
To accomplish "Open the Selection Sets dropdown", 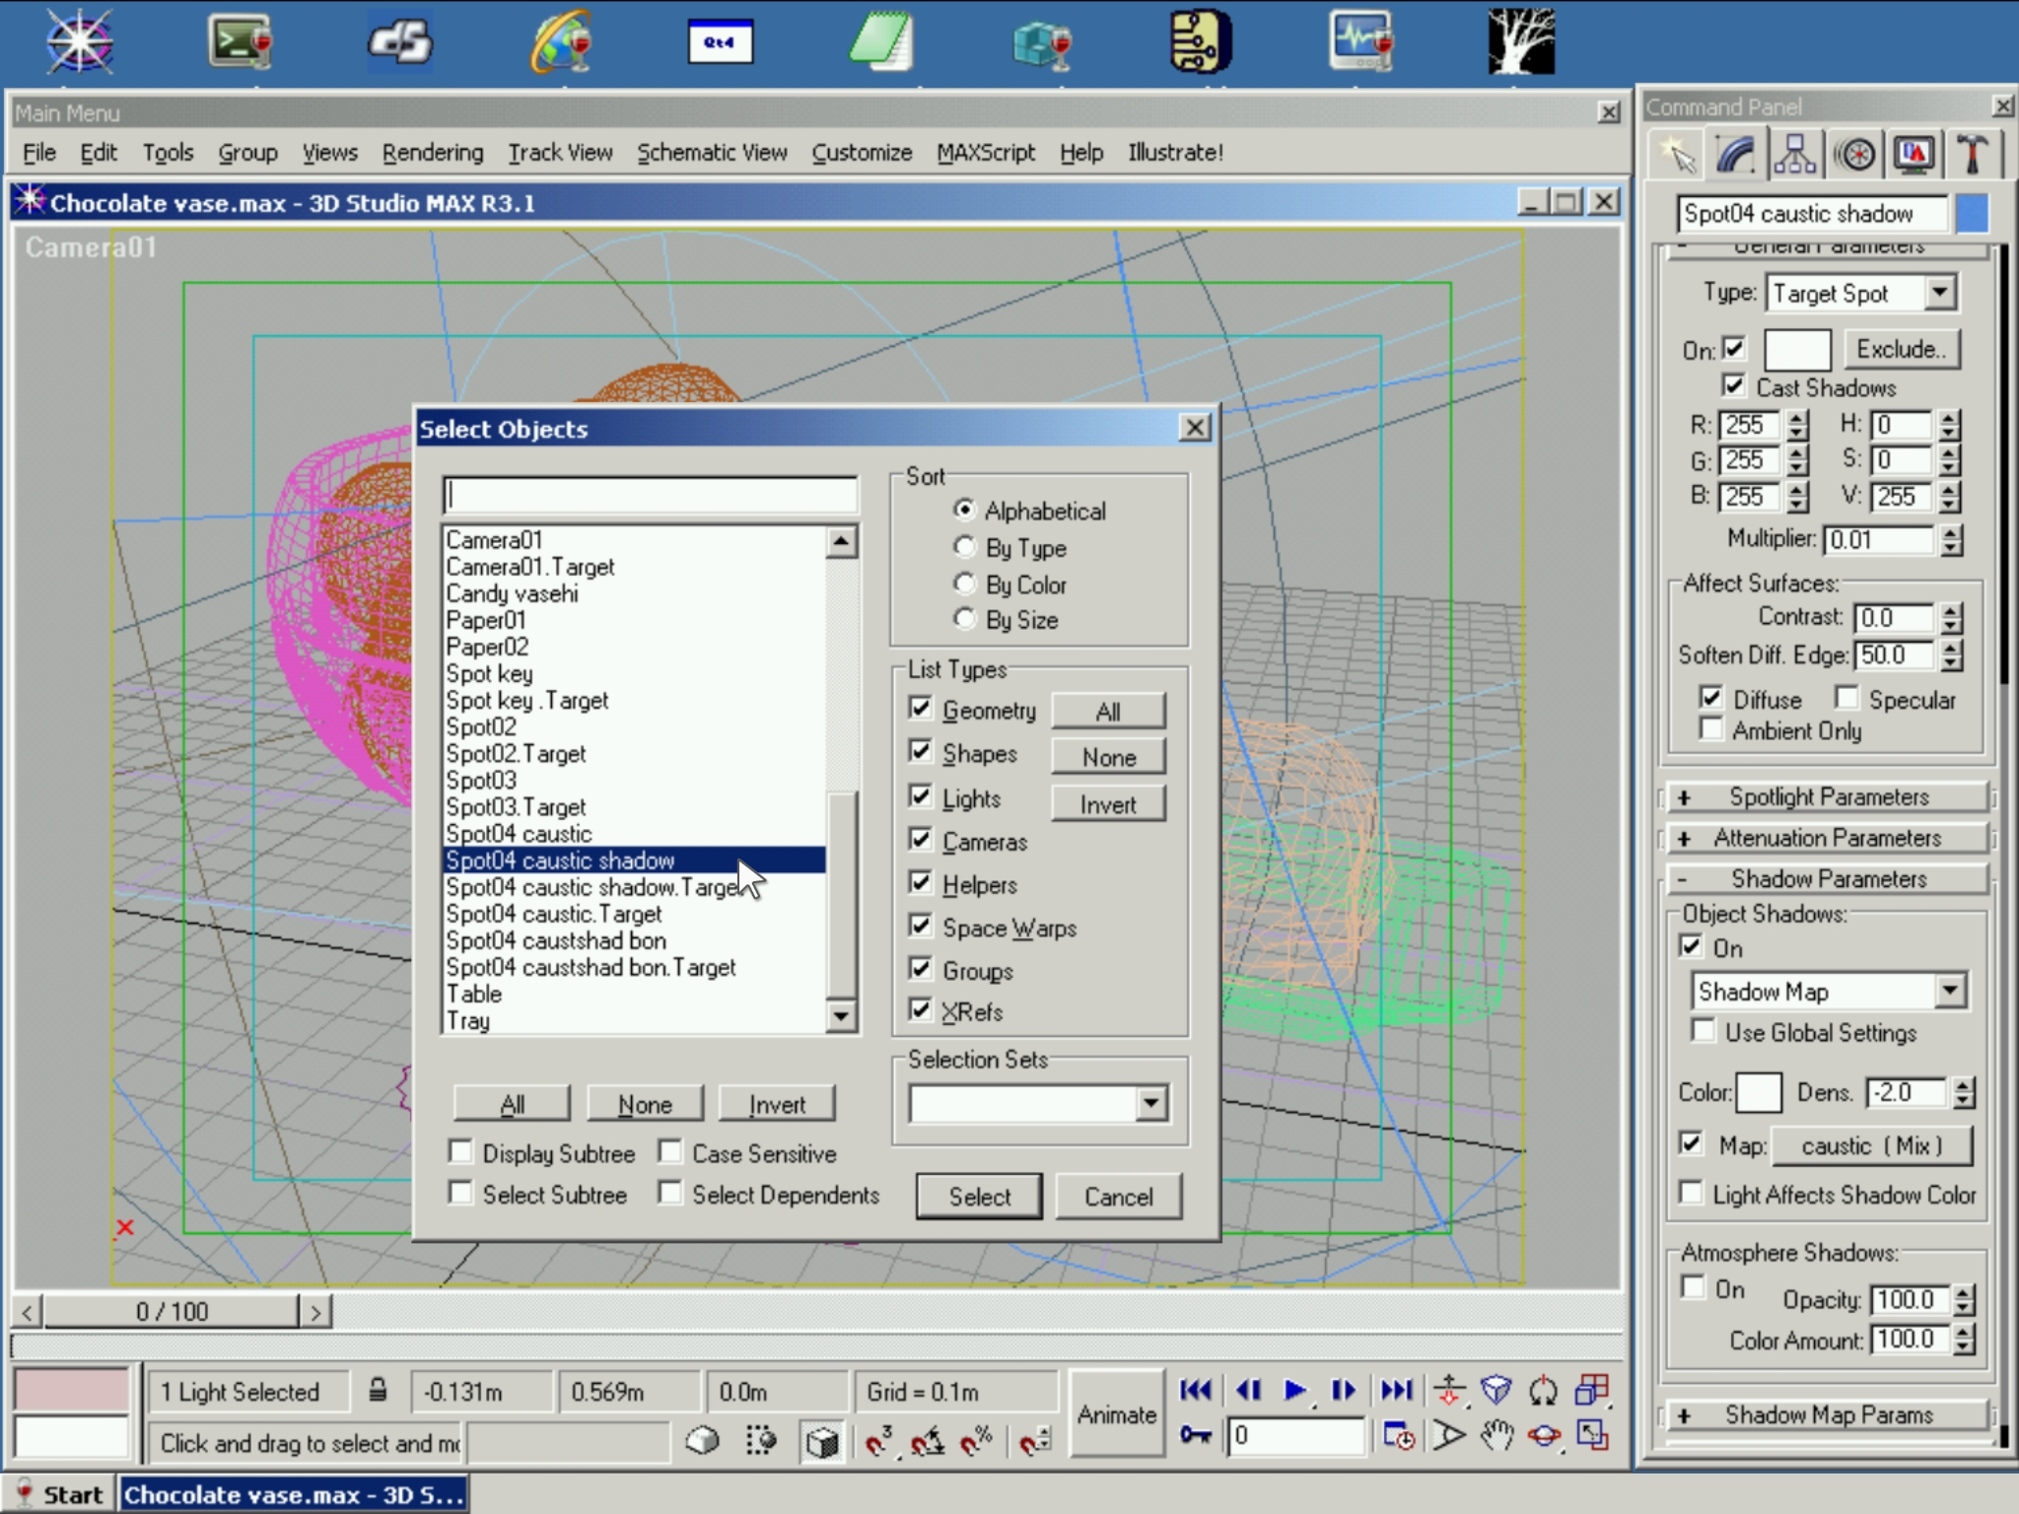I will coord(1149,1103).
